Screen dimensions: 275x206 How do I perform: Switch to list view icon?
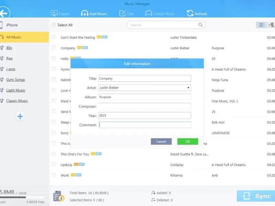click(261, 25)
